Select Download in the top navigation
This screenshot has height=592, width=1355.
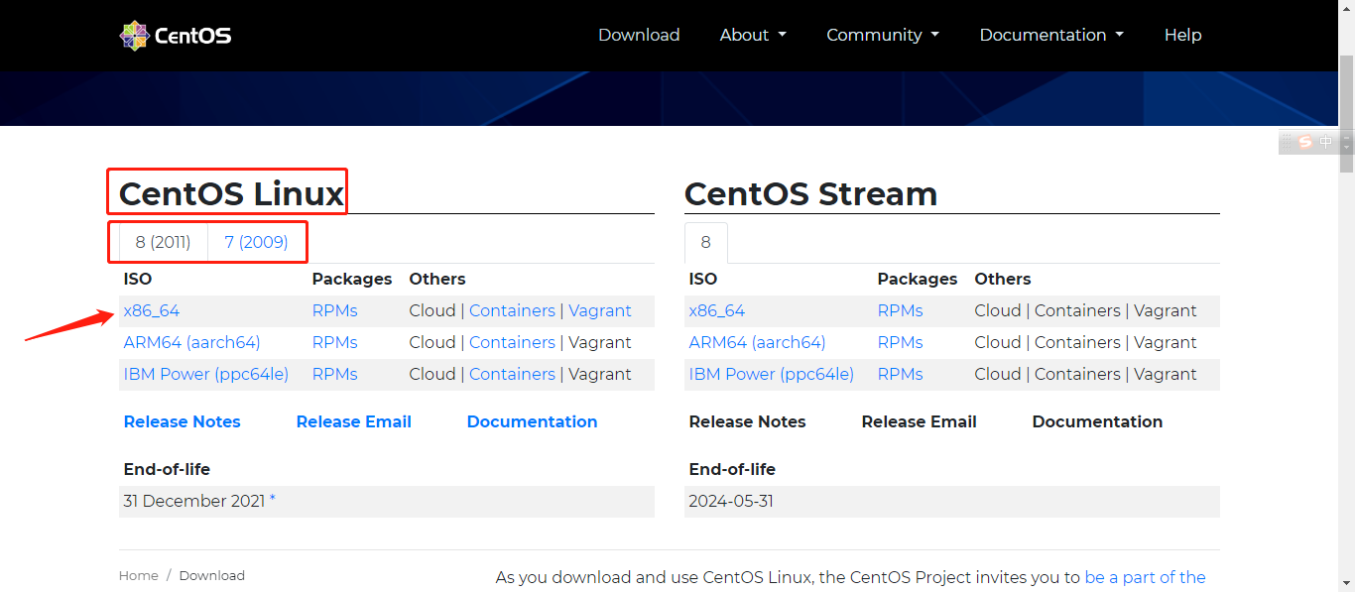coord(639,35)
